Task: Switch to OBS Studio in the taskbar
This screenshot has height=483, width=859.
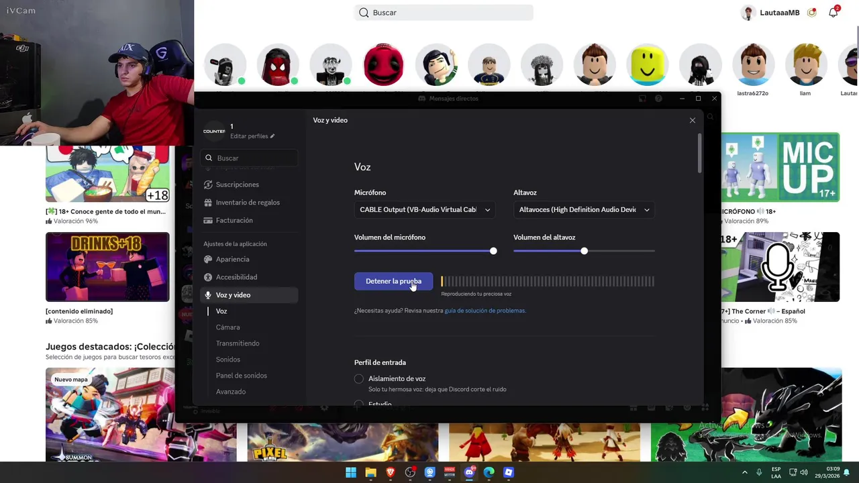Action: coord(410,472)
